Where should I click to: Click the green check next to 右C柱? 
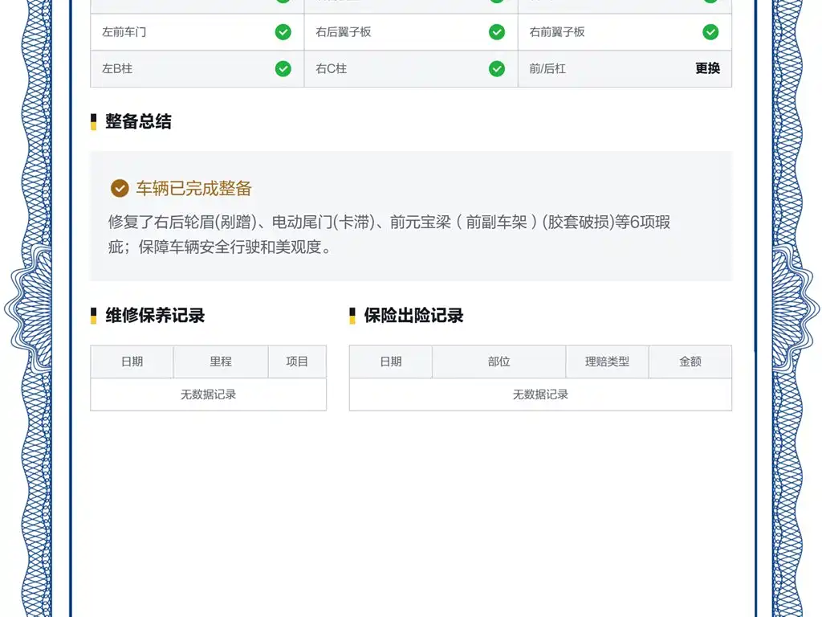pos(496,69)
